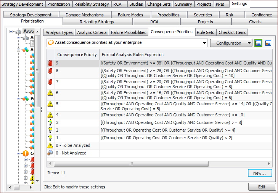This screenshot has height=193, width=278.
Task: Switch to the Rule Sets tab
Action: (x=205, y=32)
